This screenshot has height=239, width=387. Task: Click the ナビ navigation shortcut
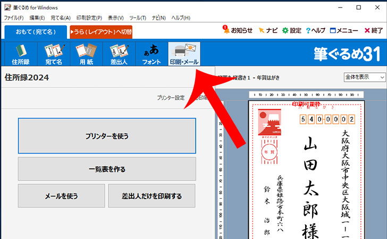coord(268,30)
